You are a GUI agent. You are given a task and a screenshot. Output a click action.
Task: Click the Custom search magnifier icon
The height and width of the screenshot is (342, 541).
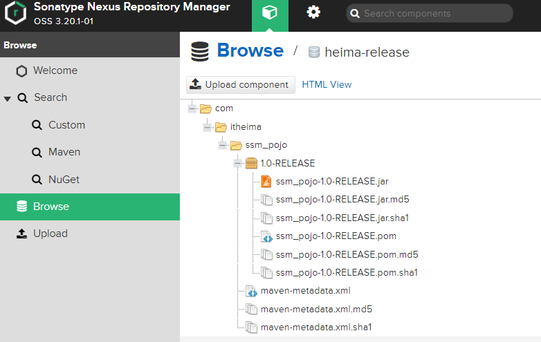coord(37,125)
